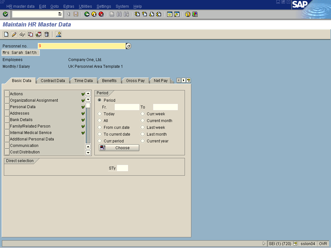Switch to the Gross Pay tab
Screen dimensions: 331x248
coord(135,80)
